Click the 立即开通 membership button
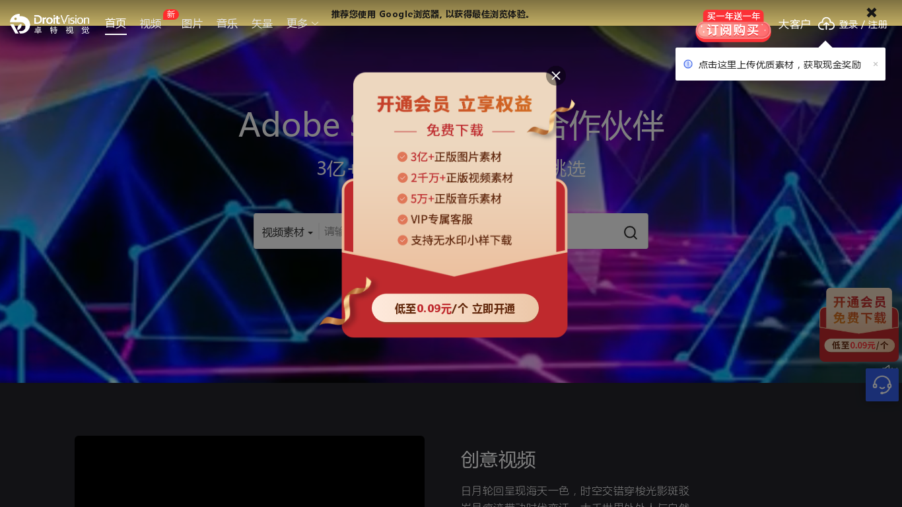 point(455,308)
